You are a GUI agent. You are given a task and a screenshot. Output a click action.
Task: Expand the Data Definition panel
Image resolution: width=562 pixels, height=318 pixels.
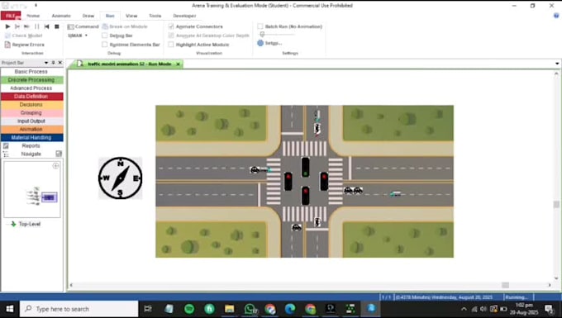(x=31, y=97)
